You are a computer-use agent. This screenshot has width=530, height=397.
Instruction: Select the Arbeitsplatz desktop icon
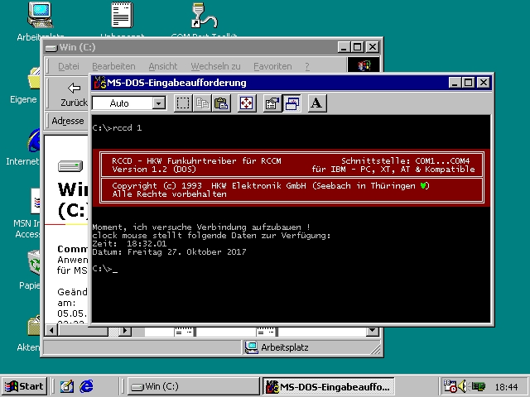click(x=41, y=15)
